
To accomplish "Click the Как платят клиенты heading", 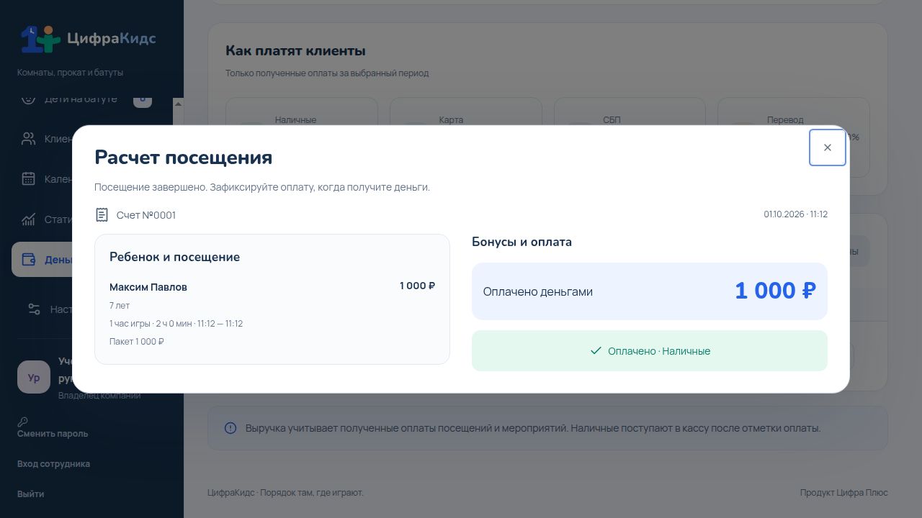I will [x=295, y=51].
